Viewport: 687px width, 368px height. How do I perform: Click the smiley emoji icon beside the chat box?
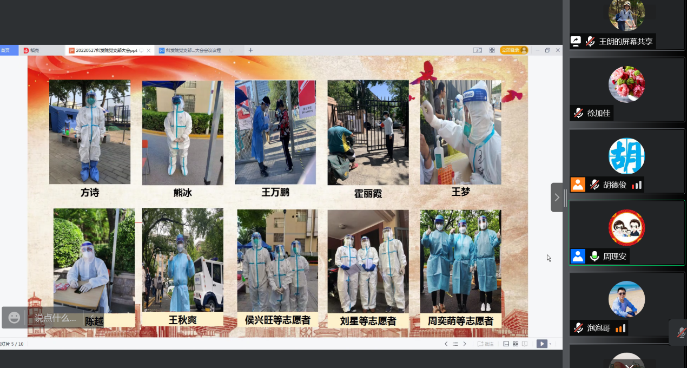point(15,319)
